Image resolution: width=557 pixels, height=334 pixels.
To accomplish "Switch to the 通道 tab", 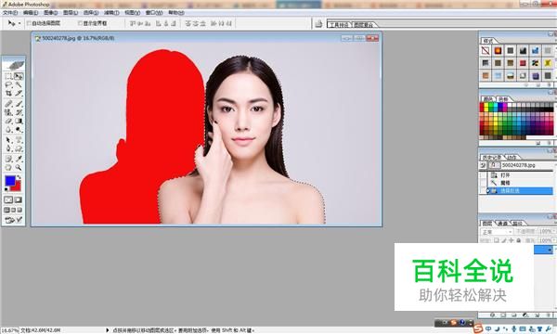I will [502, 224].
